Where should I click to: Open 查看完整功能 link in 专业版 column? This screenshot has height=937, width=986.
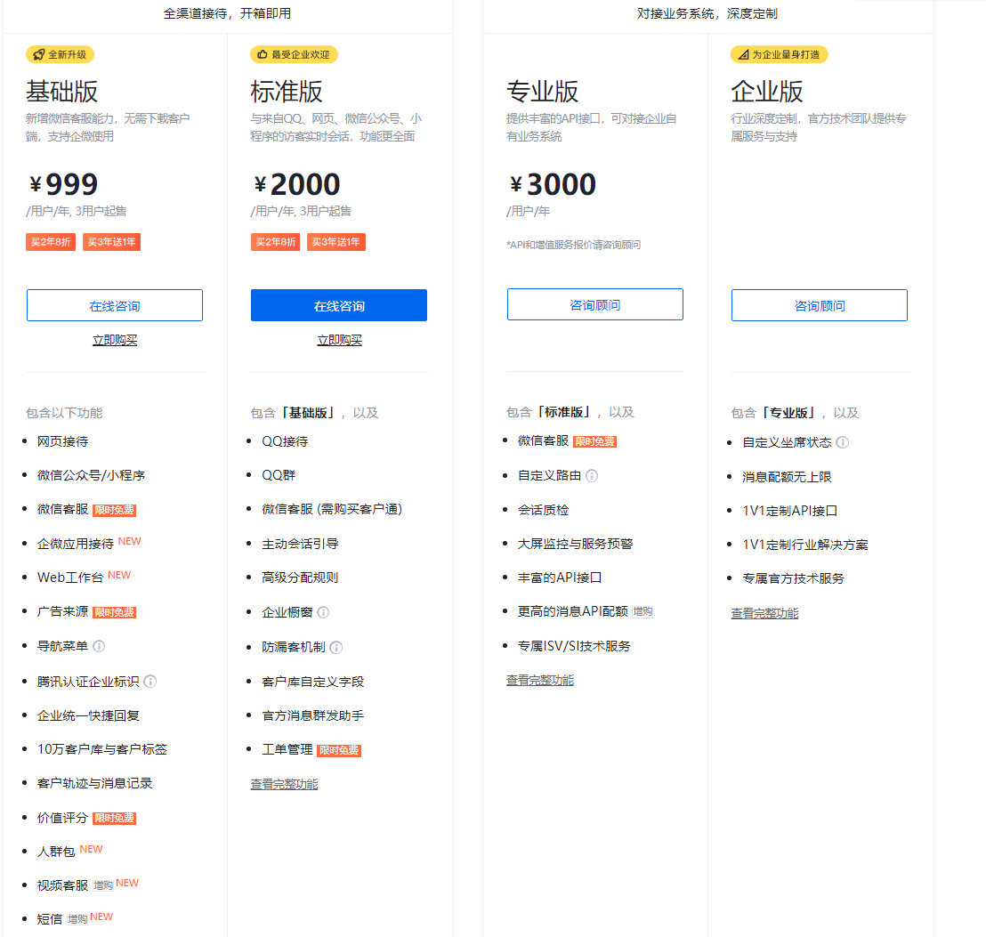540,680
